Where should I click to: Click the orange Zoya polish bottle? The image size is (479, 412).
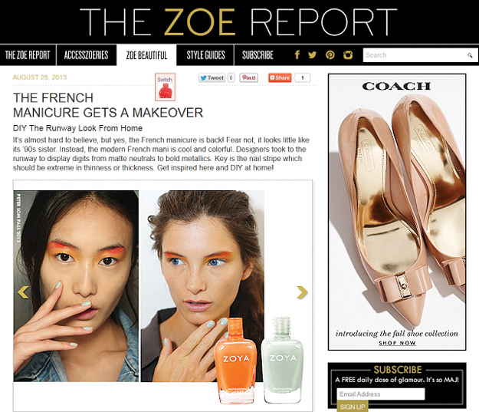point(235,361)
